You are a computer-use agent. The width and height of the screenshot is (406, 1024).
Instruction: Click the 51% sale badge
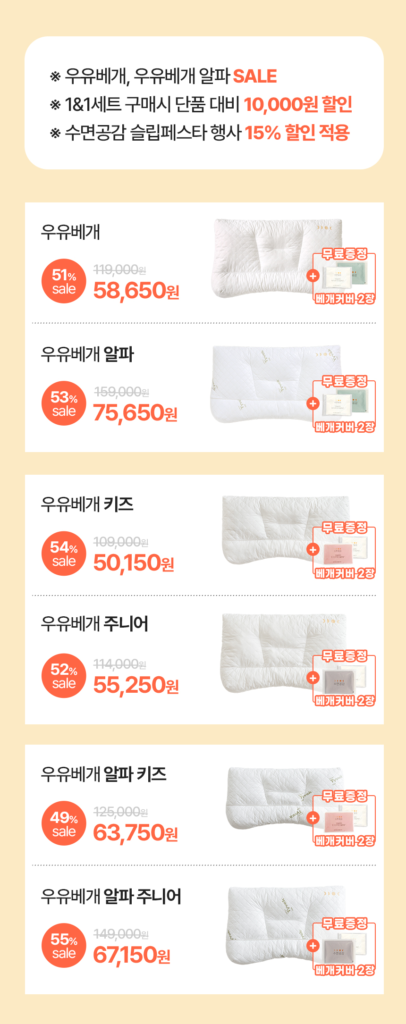click(64, 281)
